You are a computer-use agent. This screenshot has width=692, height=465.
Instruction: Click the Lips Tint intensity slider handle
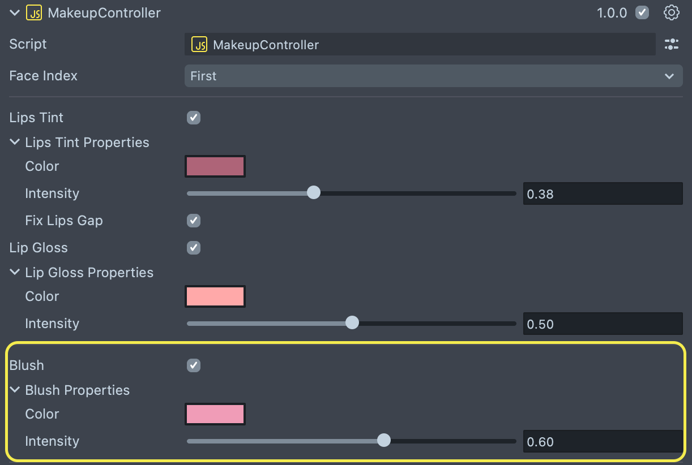pos(313,193)
